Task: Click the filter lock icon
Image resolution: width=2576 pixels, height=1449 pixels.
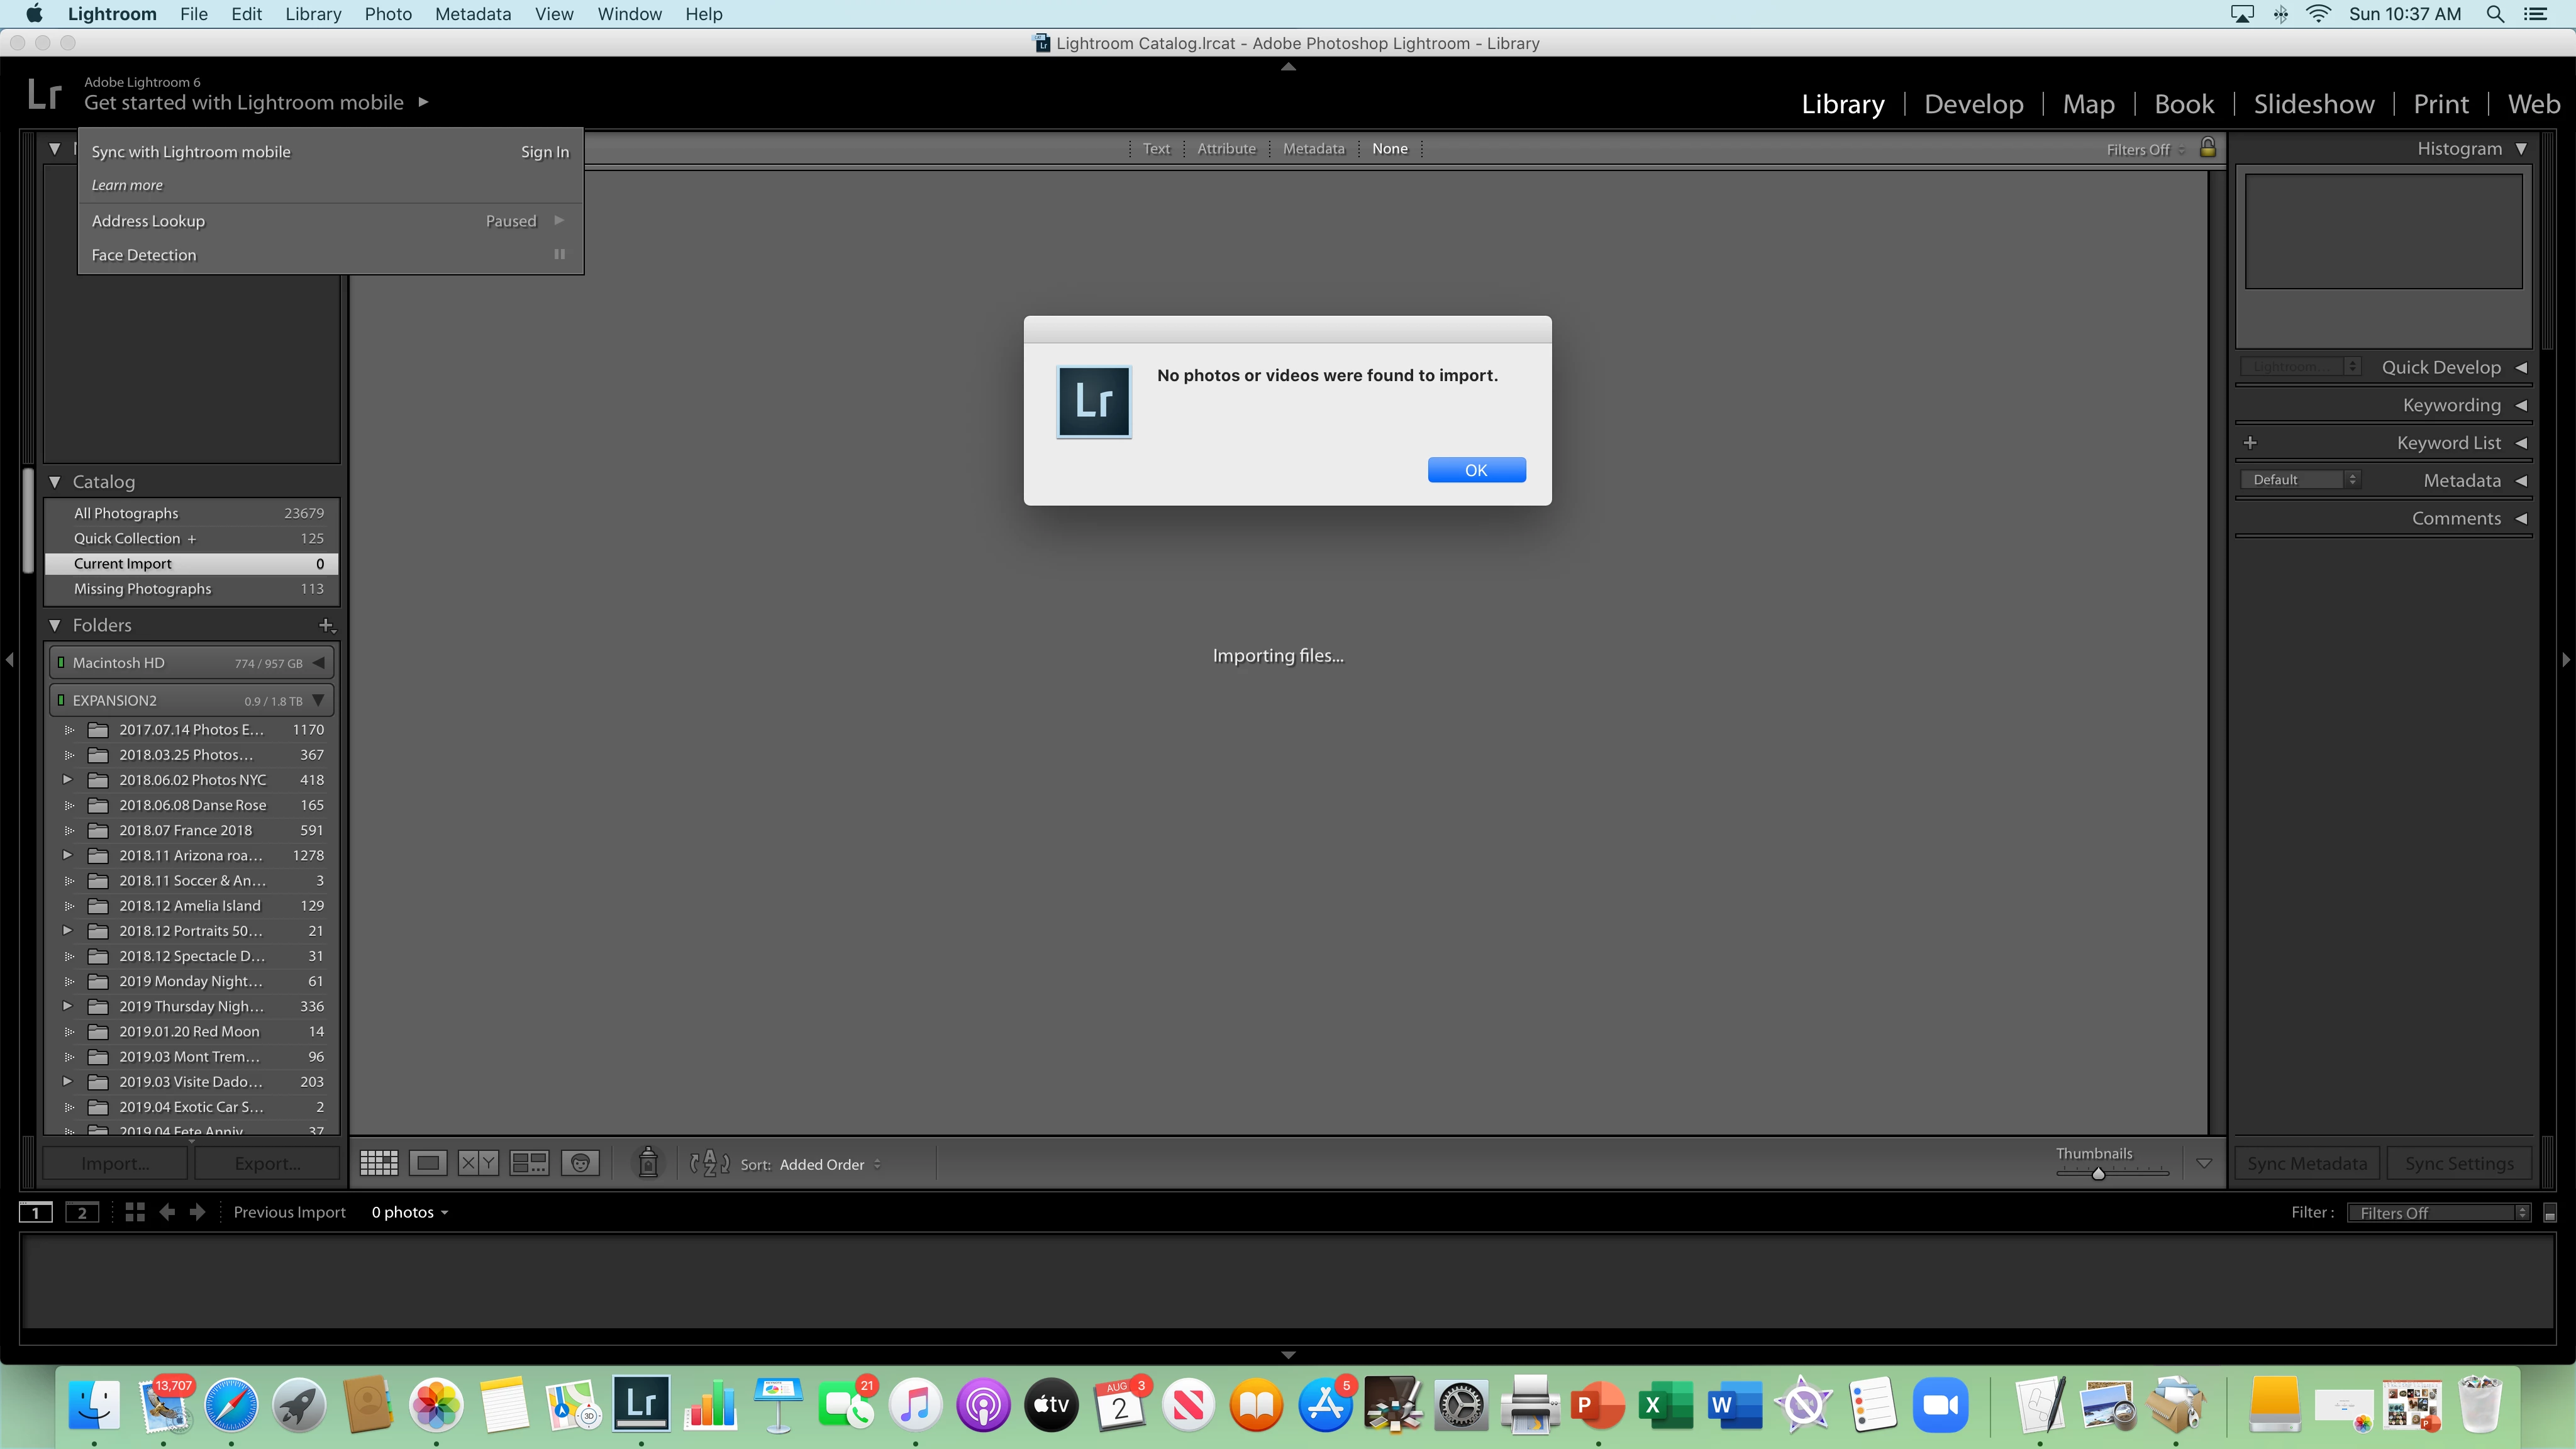Action: click(2207, 148)
